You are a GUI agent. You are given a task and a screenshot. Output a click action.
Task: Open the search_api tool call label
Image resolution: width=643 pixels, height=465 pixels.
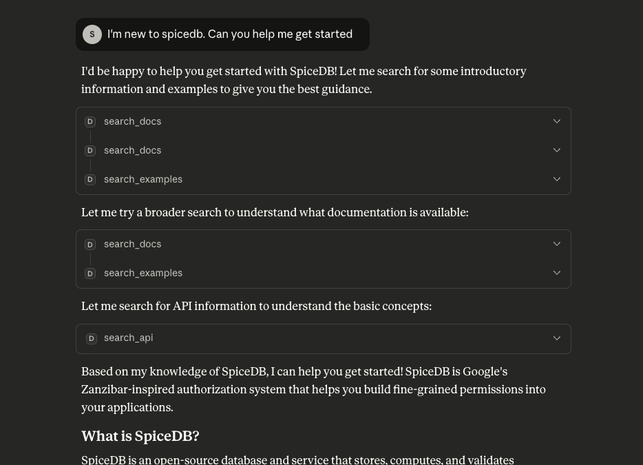tap(129, 338)
